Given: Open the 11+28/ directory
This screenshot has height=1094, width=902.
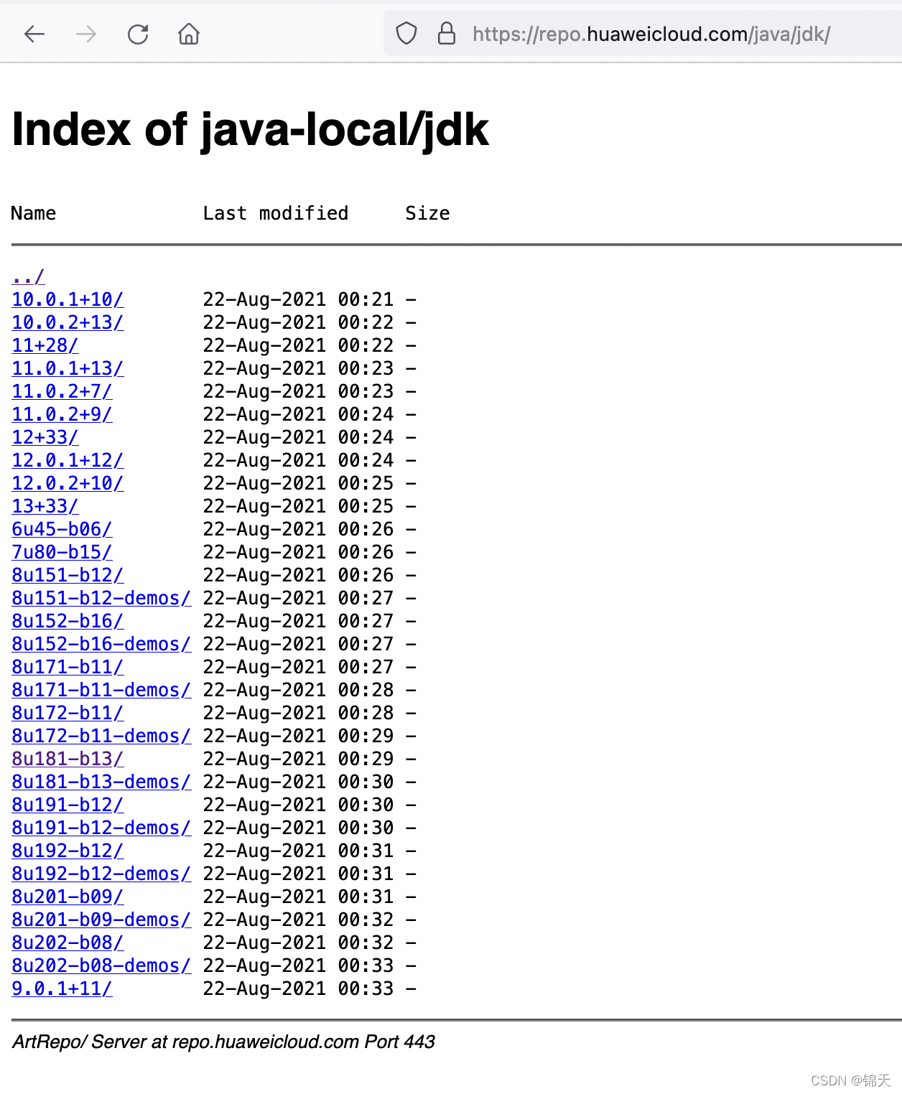Looking at the screenshot, I should tap(45, 345).
